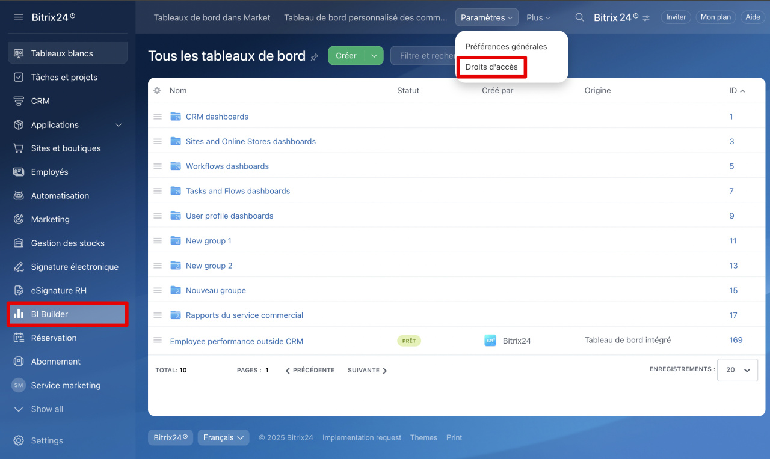Open Tableaux de bord dans Market tab
Viewport: 770px width, 459px height.
212,18
